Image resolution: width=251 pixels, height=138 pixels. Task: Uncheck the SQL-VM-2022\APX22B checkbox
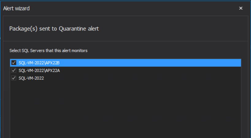(14, 63)
